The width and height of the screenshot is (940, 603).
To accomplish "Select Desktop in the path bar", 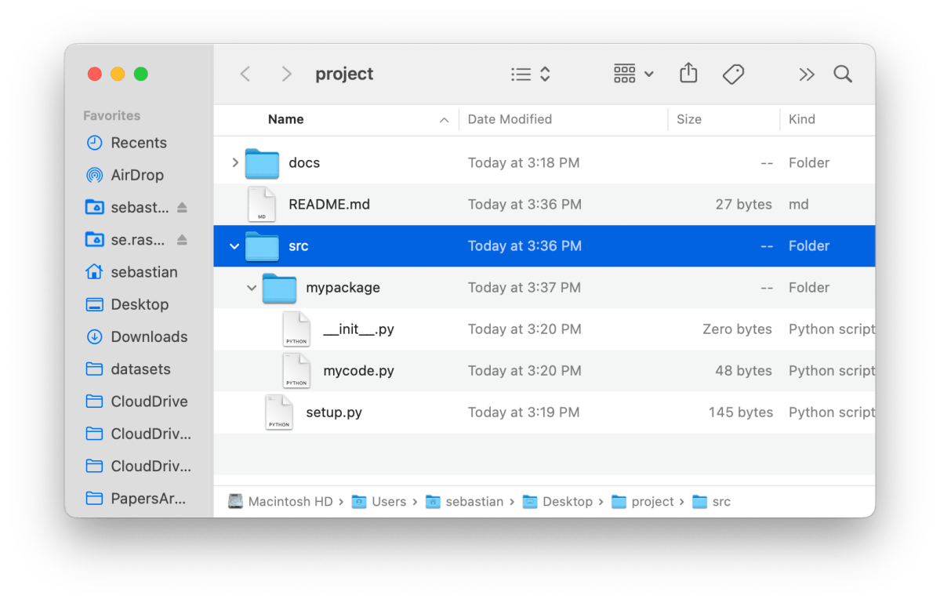I will 567,501.
